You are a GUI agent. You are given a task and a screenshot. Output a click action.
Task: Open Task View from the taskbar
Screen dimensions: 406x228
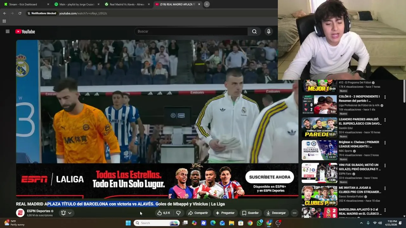[x=185, y=223]
